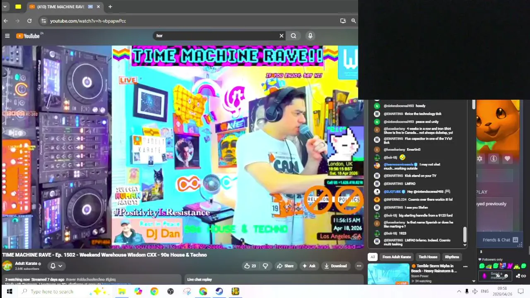This screenshot has height=298, width=530.
Task: Open @teamcosmicseeds username in chat
Action: tap(398, 164)
